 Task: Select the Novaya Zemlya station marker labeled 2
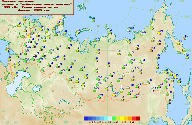[x=77, y=32]
